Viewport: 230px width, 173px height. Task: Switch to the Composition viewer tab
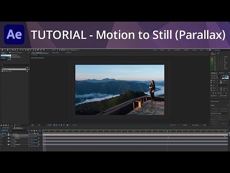coord(40,52)
